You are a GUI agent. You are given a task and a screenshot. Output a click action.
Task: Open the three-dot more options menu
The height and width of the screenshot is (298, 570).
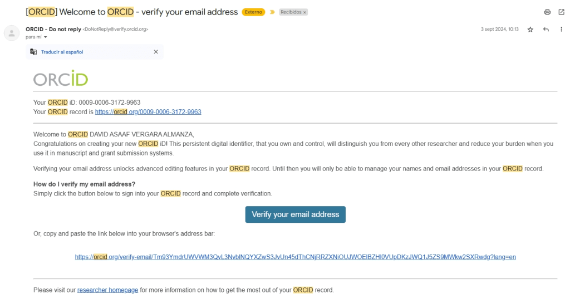[561, 29]
